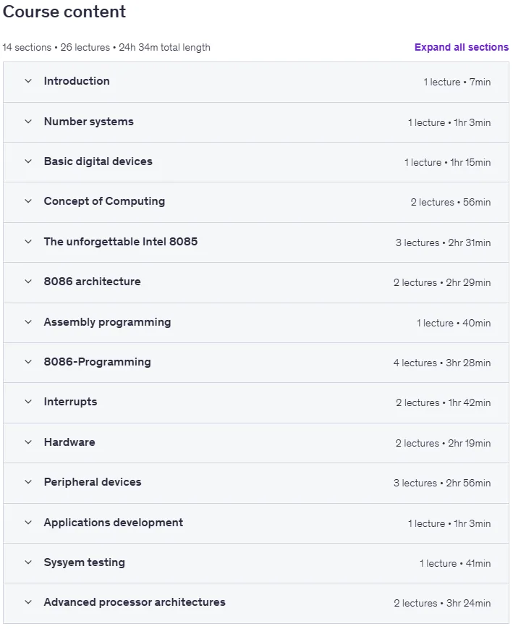This screenshot has height=629, width=513.
Task: Click the chevron next to Basic digital devices
Action: coord(28,161)
